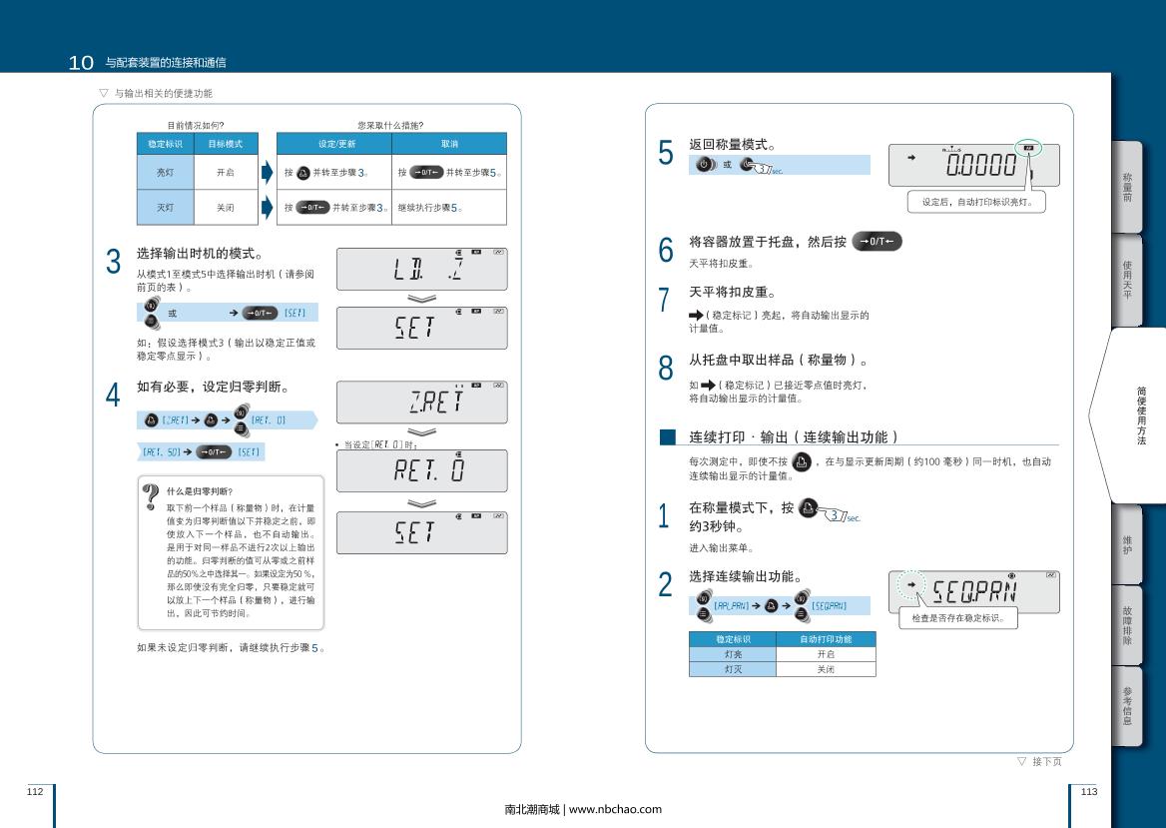Click the page number 113
This screenshot has height=828, width=1166.
tap(1088, 791)
